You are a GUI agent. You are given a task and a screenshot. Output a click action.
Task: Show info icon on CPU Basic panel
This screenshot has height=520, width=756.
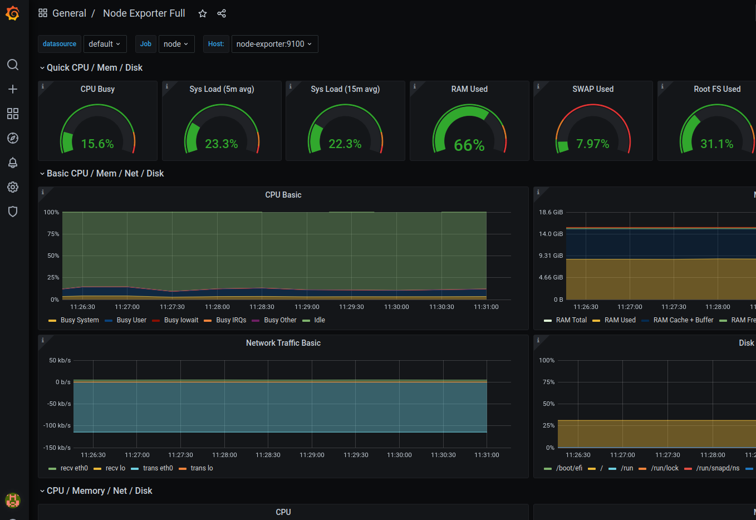click(x=43, y=192)
